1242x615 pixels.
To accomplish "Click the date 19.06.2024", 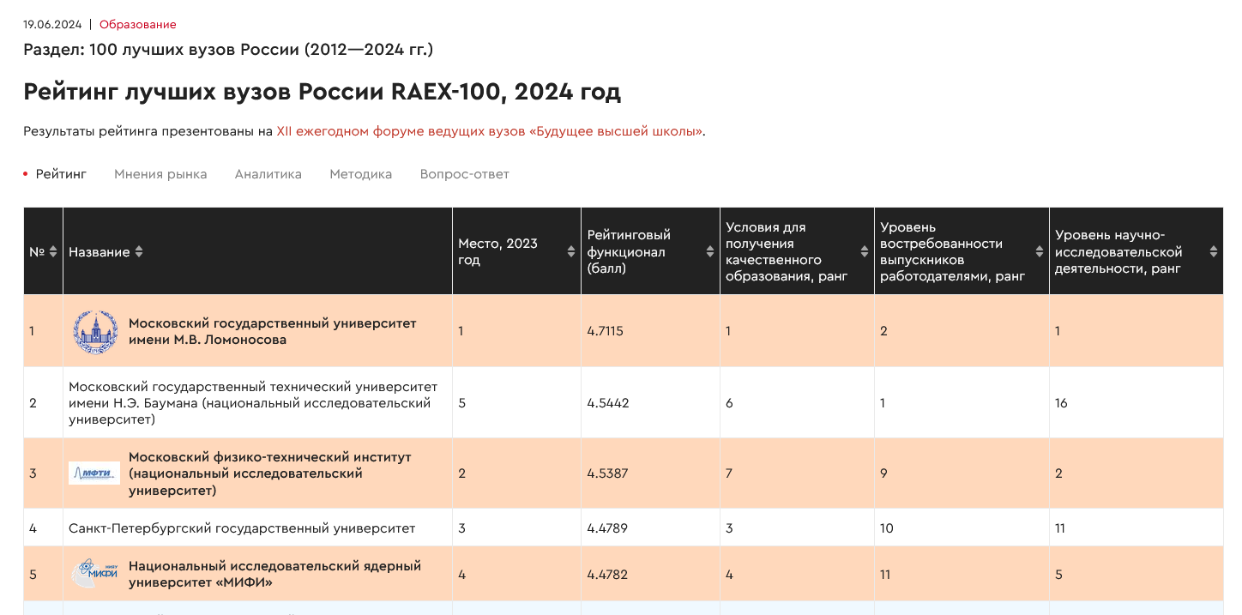I will [52, 25].
